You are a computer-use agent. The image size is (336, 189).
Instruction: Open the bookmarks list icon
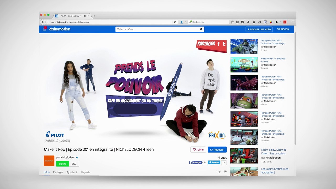[237, 22]
